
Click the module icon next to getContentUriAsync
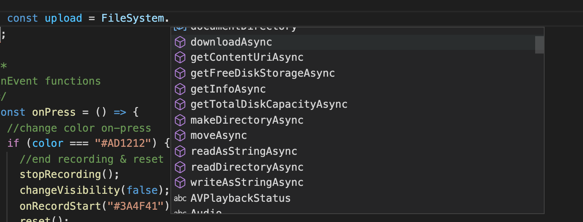click(x=180, y=57)
